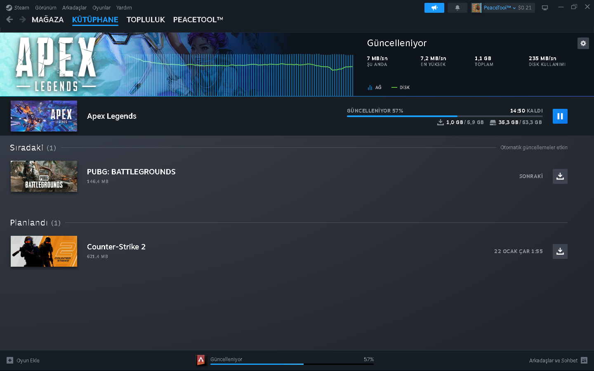Click the 1,1 GB TOPLAM stat
Image resolution: width=594 pixels, height=371 pixels.
point(484,61)
